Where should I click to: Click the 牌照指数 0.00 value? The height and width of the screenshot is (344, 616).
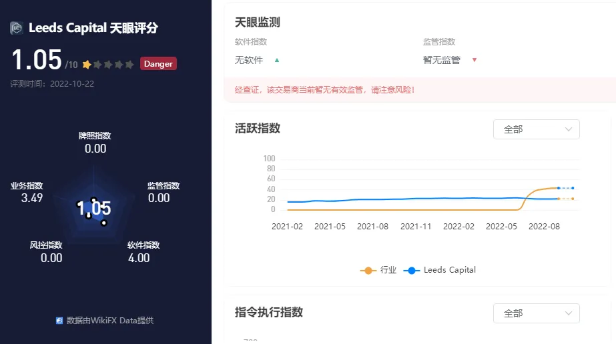point(95,149)
